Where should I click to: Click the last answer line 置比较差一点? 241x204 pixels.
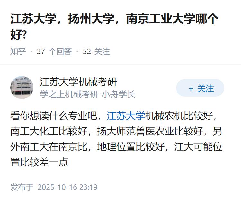point(39,162)
